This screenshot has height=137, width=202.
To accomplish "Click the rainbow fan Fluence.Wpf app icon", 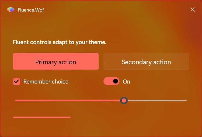I will [x=11, y=10].
